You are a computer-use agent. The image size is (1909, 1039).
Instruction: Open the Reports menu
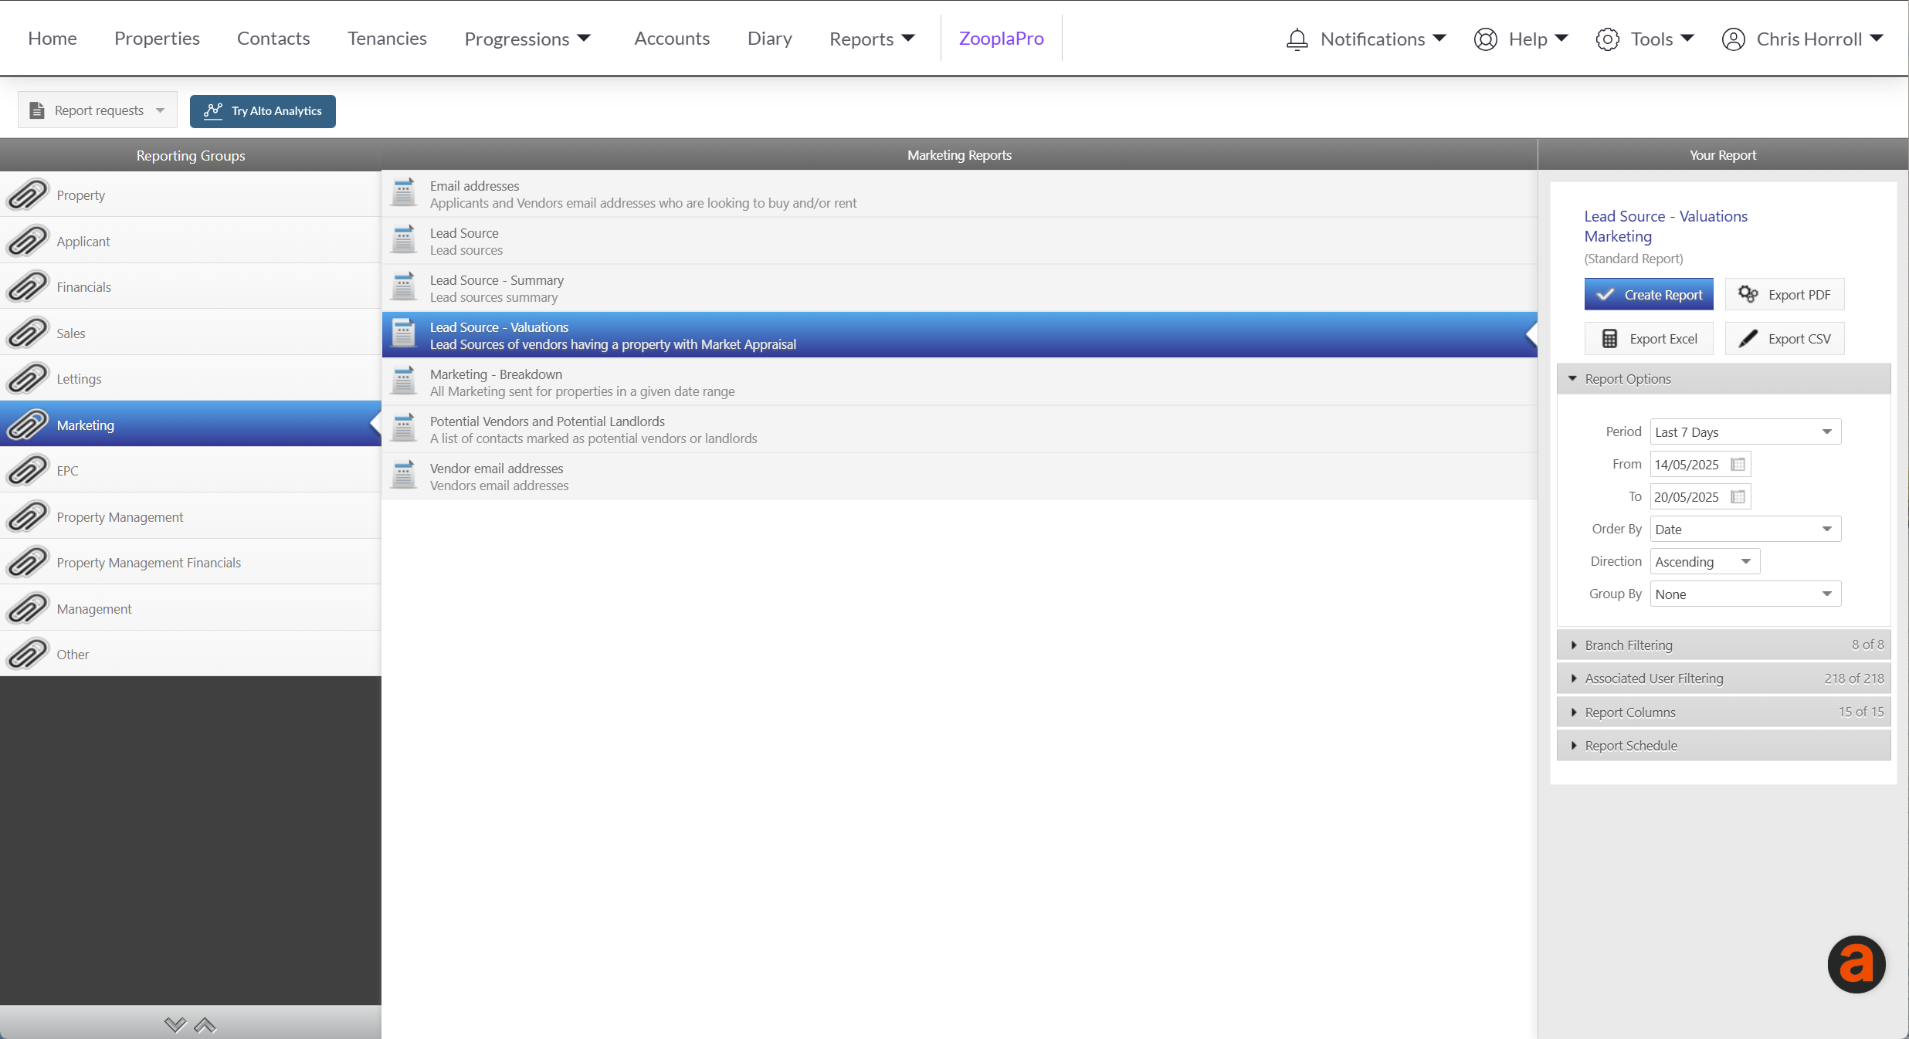pos(872,39)
